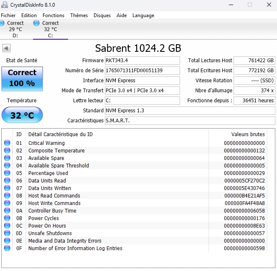The image size is (277, 271).
Task: Open the Disques menu
Action: point(102,15)
